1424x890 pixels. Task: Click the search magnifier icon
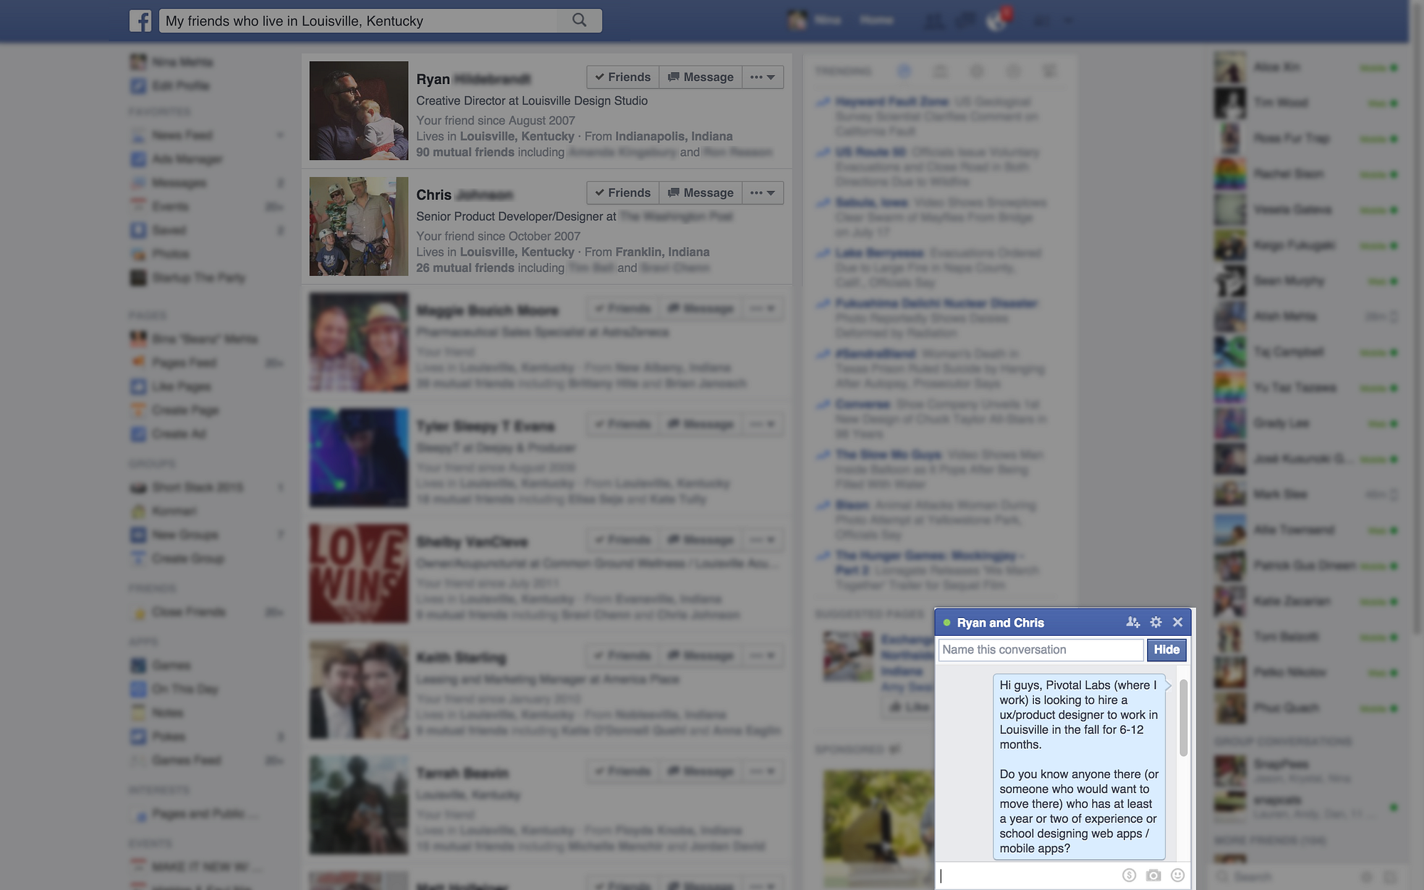(x=580, y=21)
